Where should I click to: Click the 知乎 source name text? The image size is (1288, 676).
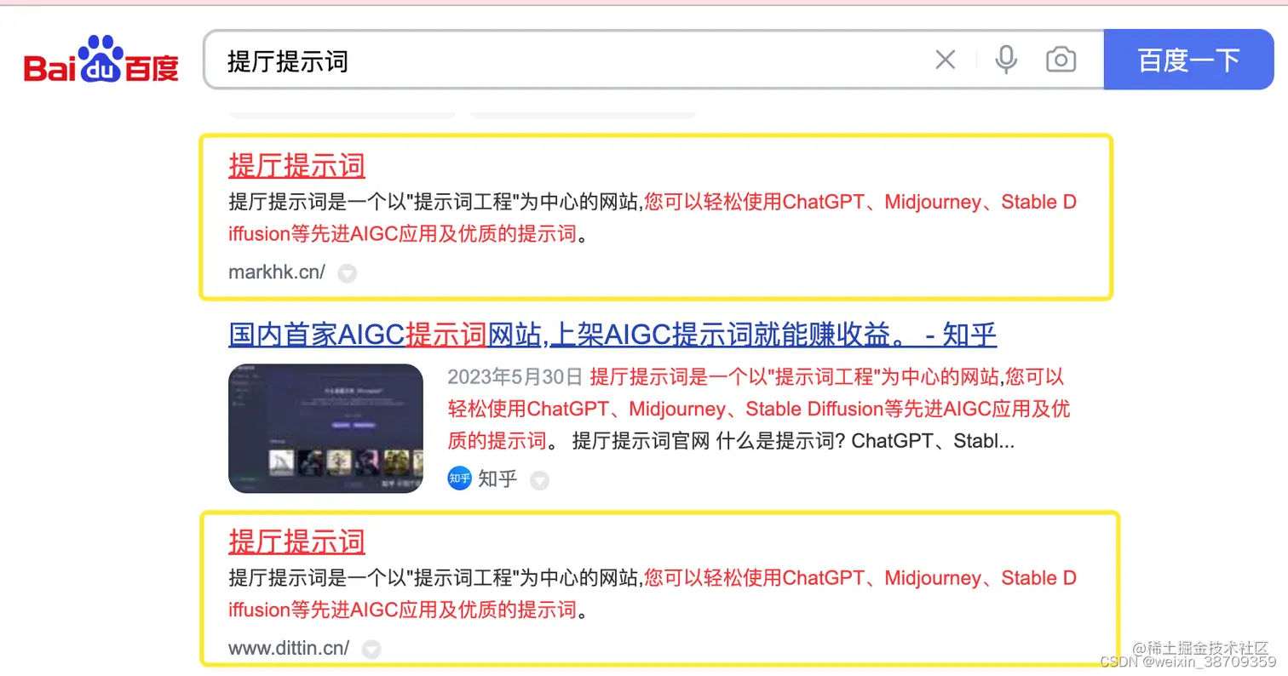click(496, 478)
